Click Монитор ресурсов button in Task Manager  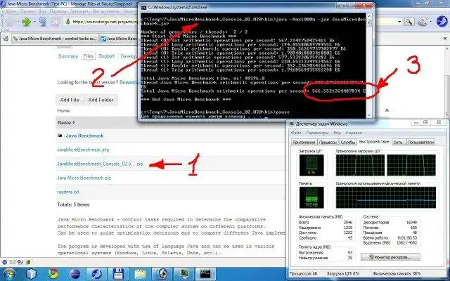click(x=390, y=257)
